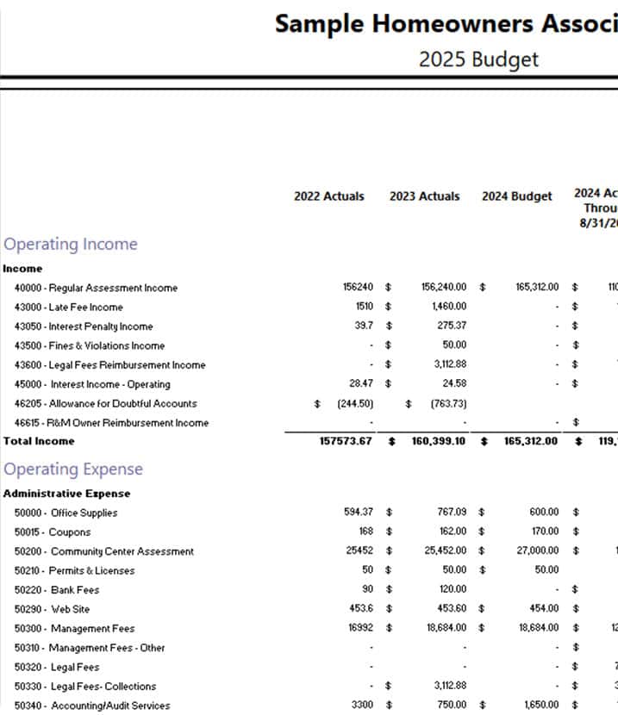This screenshot has height=715, width=618.
Task: Click the Late Fee Income row label
Action: [x=69, y=307]
